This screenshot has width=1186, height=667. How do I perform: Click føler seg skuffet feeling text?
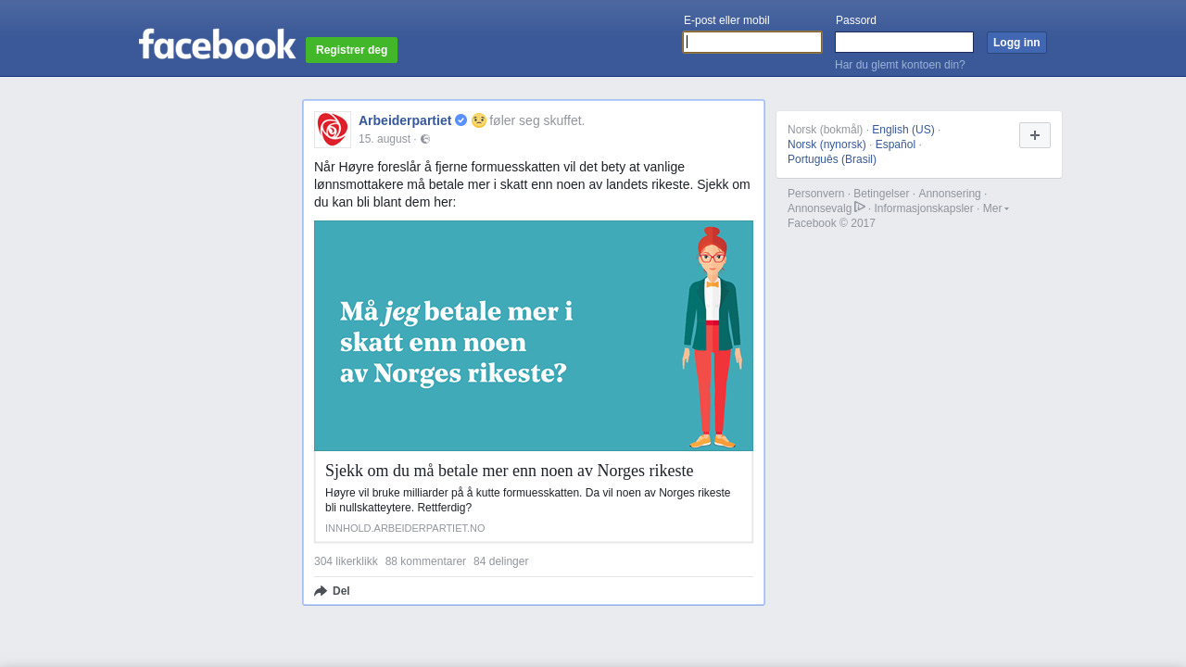tap(537, 120)
